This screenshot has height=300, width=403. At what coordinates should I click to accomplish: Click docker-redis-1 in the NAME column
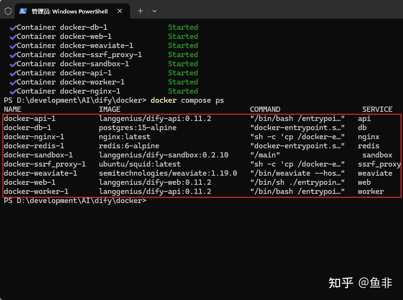tap(34, 146)
